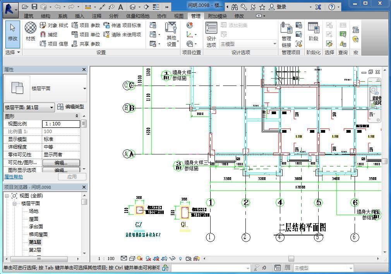
Task: Open 项目单位 (Project Units)
Action: pos(86,34)
